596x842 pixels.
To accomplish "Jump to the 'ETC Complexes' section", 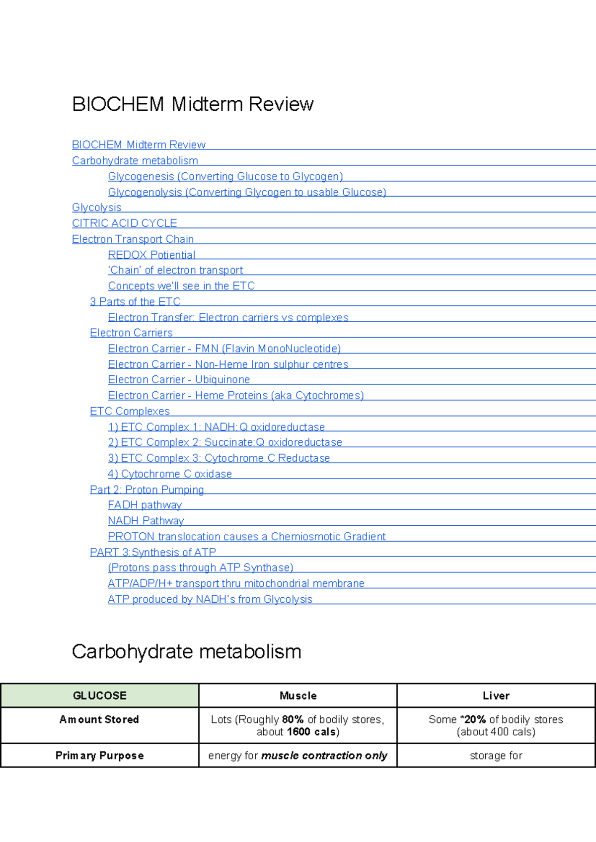I will coord(130,411).
